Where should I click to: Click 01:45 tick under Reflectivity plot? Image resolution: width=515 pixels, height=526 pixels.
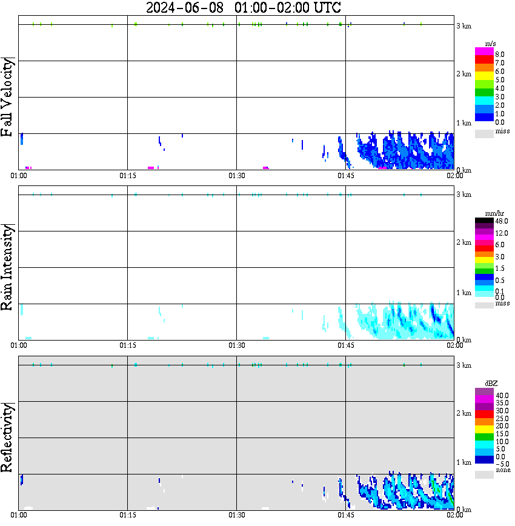(345, 514)
